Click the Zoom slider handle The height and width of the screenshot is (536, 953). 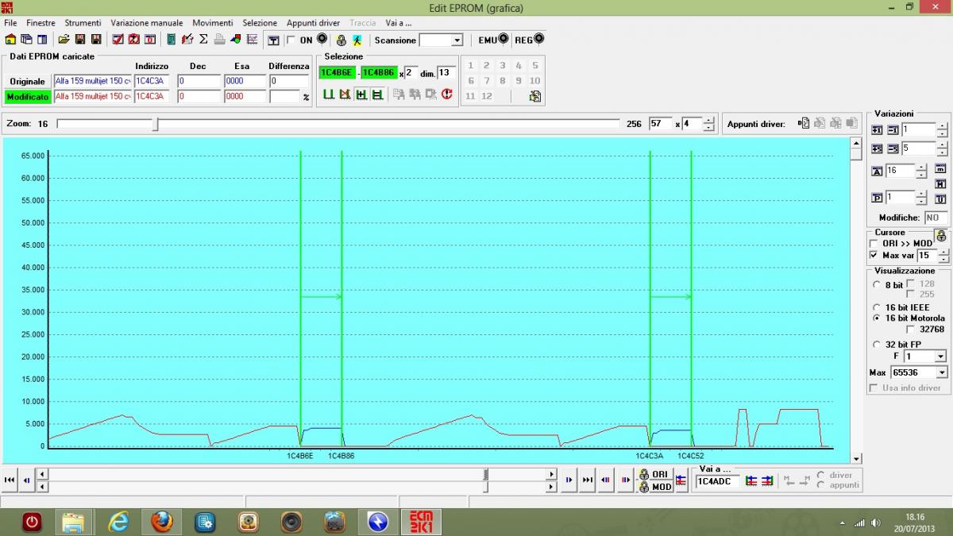pos(156,124)
